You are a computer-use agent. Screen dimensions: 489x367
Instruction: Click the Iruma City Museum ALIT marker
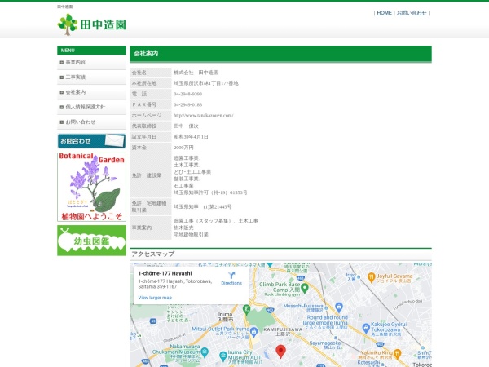tap(223, 356)
